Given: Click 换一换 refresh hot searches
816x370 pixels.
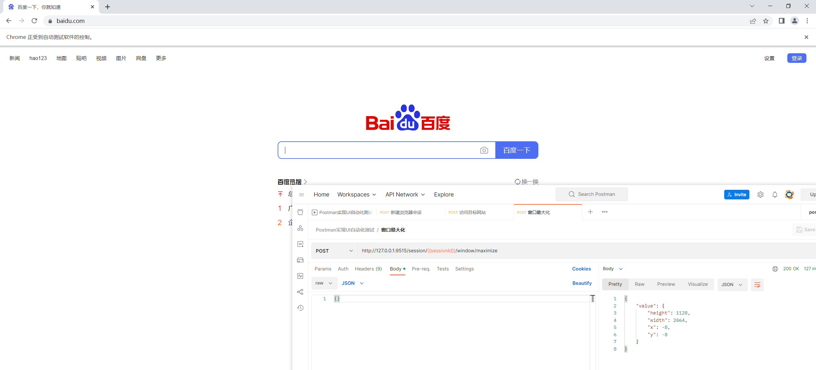Looking at the screenshot, I should point(527,182).
